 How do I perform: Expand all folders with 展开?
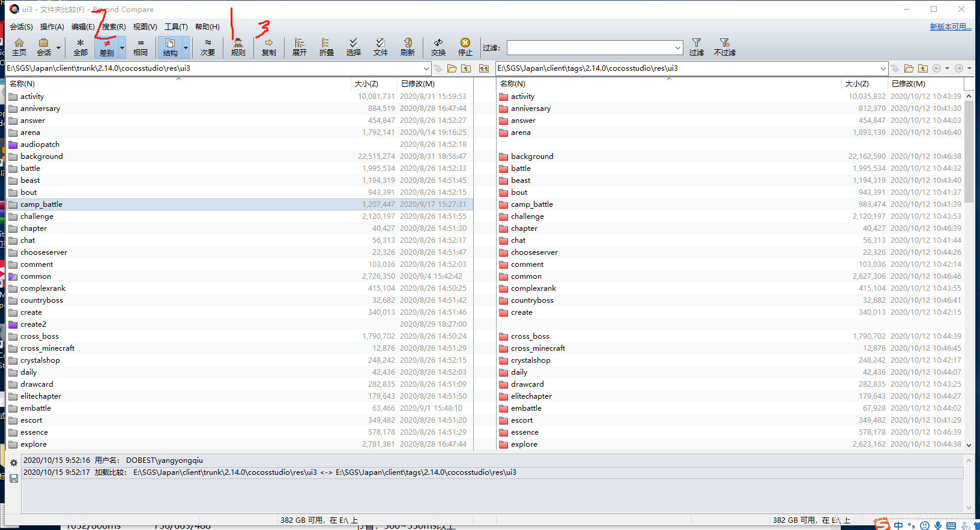(299, 47)
